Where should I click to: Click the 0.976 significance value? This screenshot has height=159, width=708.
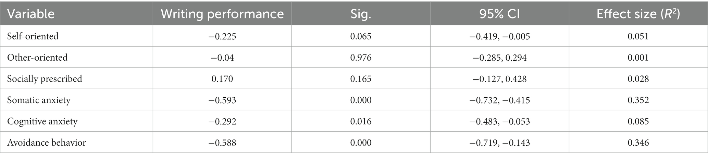tap(361, 57)
